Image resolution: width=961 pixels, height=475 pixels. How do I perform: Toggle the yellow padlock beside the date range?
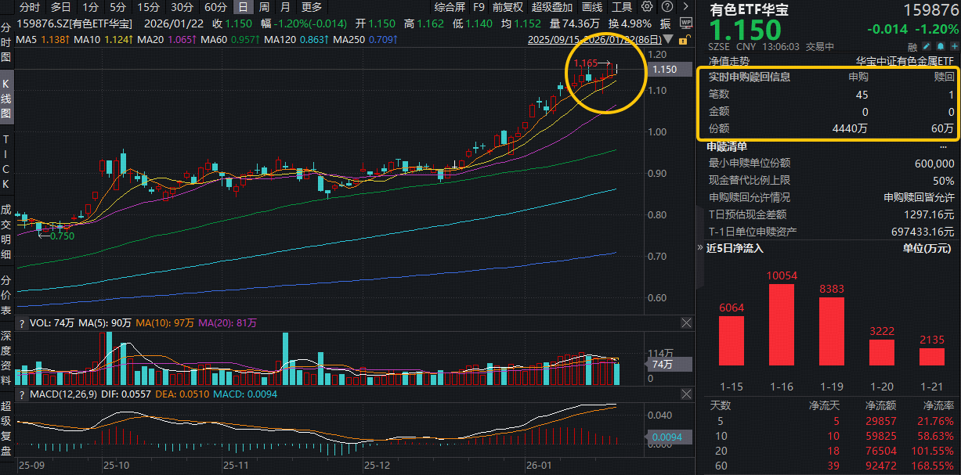tap(683, 40)
